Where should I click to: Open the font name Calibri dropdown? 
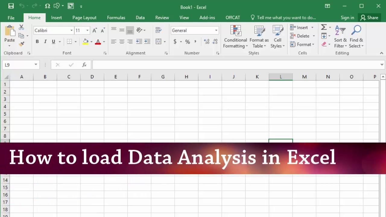pyautogui.click(x=71, y=30)
